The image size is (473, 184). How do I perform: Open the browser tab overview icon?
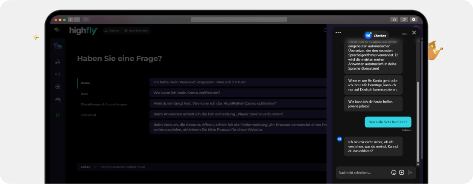[404, 20]
